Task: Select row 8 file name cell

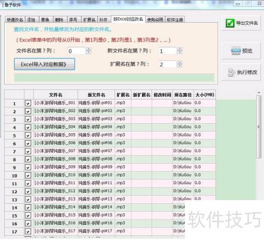Action: (x=55, y=159)
